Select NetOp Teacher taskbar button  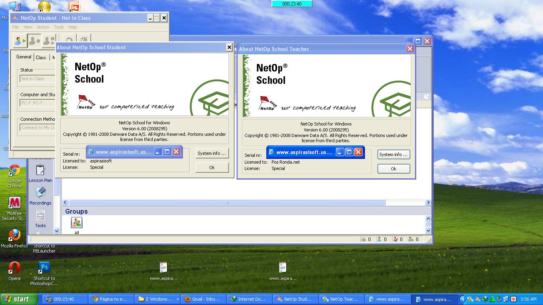coord(341,299)
